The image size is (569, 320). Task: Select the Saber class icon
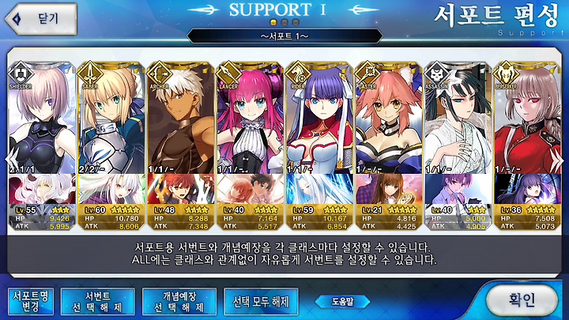(x=89, y=74)
